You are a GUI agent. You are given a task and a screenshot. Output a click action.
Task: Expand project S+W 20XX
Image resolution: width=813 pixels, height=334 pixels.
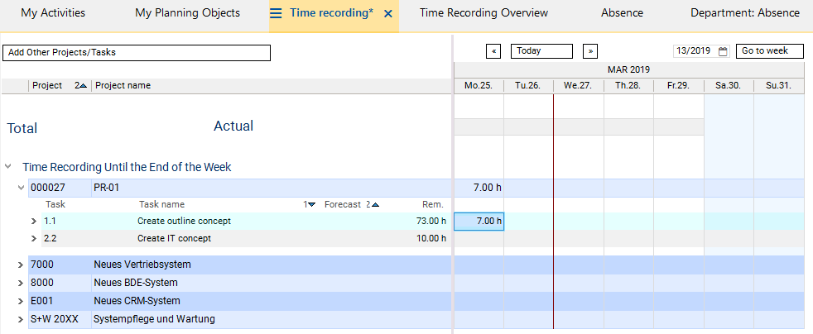click(x=21, y=319)
